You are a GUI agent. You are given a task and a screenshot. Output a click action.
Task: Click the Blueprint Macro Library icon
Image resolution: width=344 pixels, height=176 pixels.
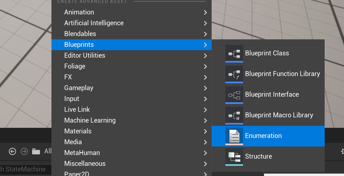(234, 115)
